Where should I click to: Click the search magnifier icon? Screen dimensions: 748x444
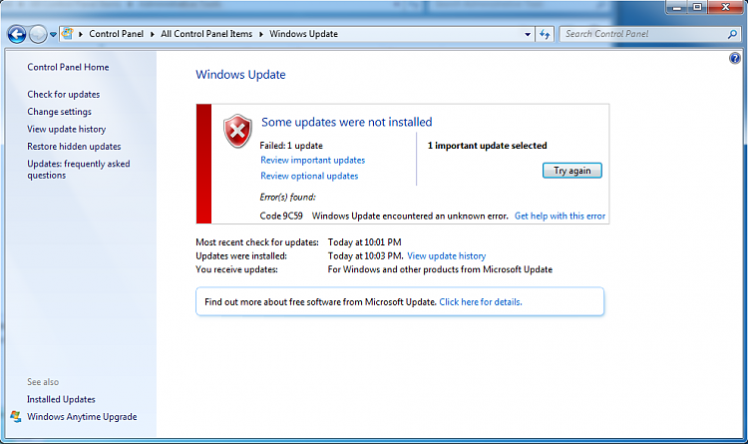(x=733, y=34)
